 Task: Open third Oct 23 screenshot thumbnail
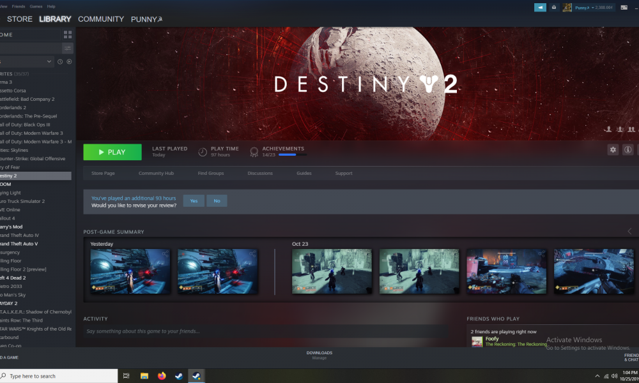[506, 271]
